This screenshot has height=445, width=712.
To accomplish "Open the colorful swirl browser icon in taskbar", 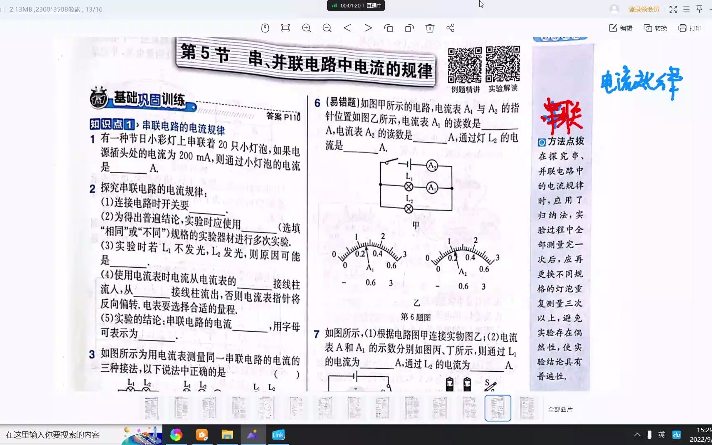I will click(176, 435).
